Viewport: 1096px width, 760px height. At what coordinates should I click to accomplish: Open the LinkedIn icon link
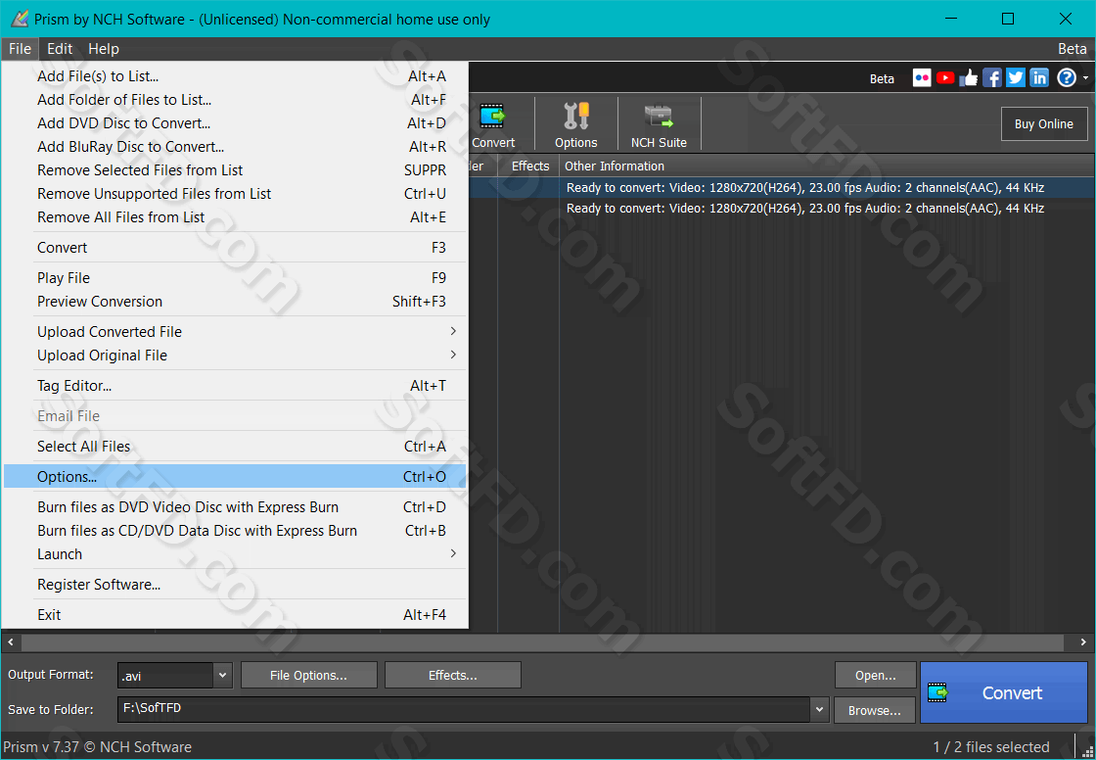pyautogui.click(x=1039, y=77)
